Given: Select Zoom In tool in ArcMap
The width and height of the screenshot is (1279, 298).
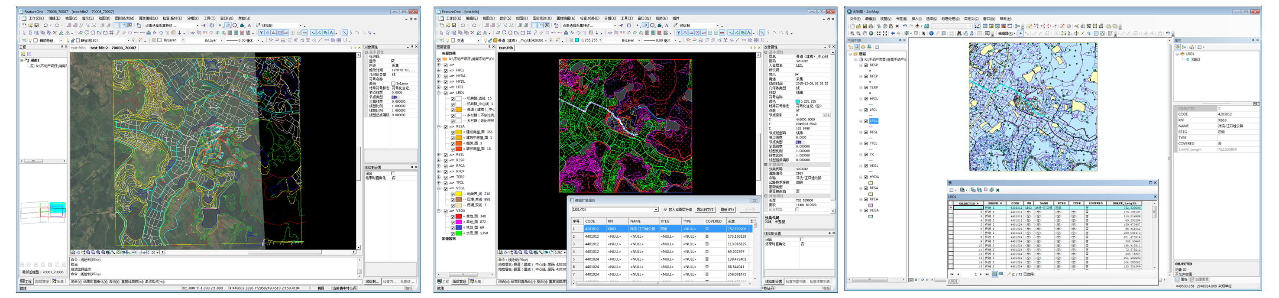Looking at the screenshot, I should tap(852, 34).
